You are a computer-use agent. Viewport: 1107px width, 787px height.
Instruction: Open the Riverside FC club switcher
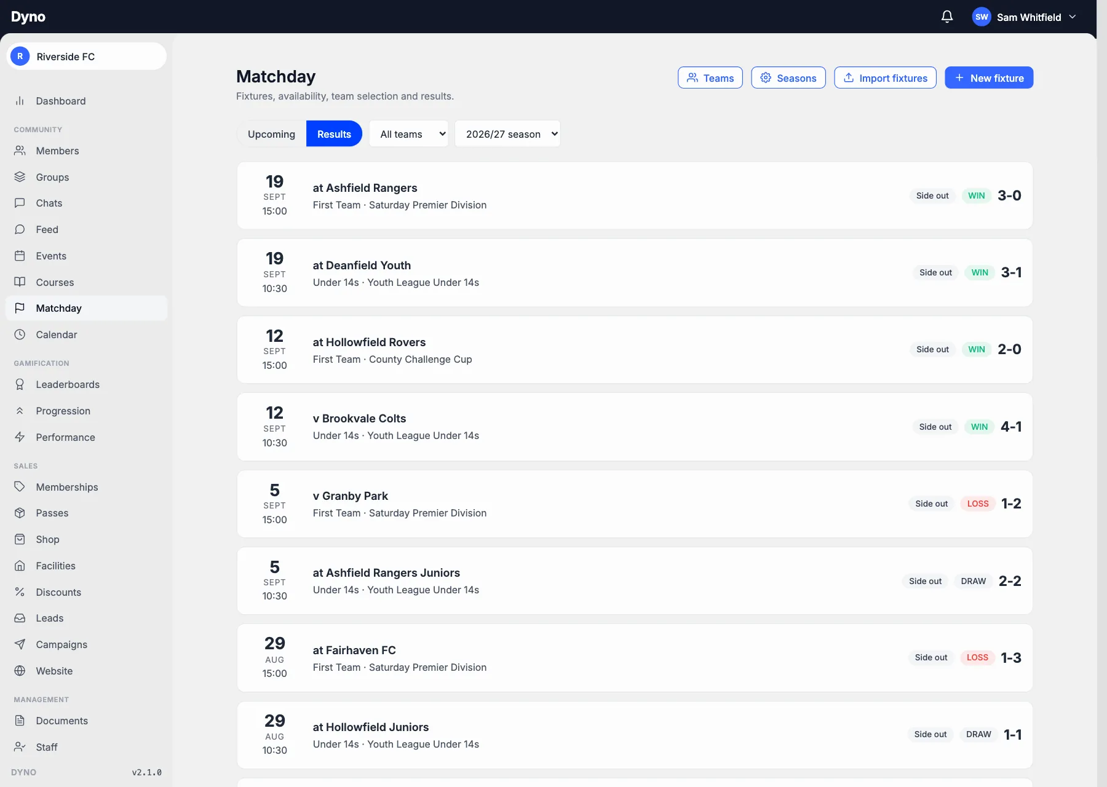pos(87,57)
